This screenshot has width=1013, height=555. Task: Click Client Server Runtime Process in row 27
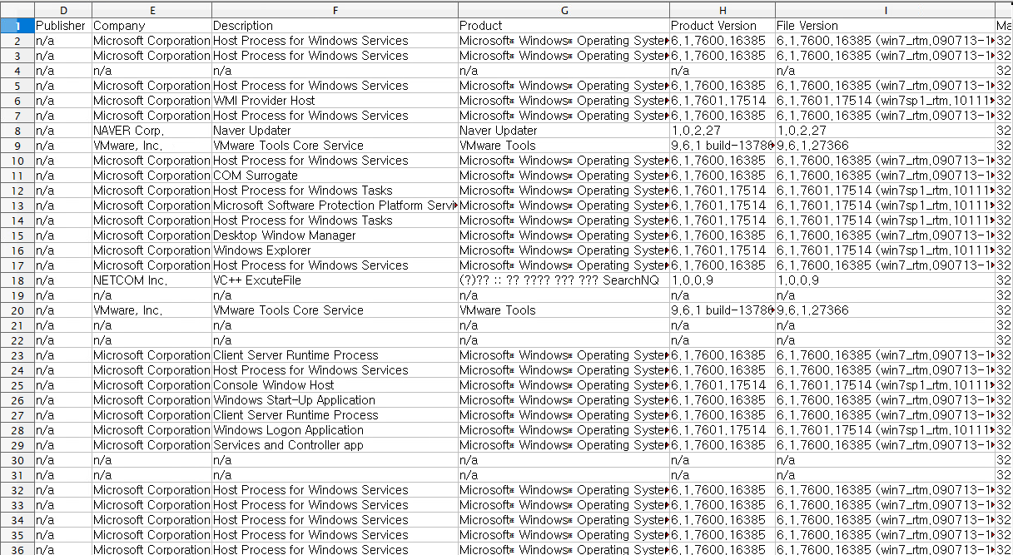tap(335, 415)
